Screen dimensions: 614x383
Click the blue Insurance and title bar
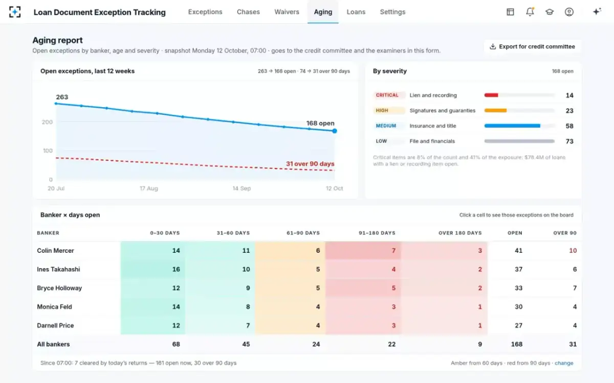512,126
